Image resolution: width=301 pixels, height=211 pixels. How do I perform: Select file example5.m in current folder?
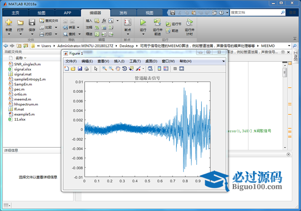[24, 114]
